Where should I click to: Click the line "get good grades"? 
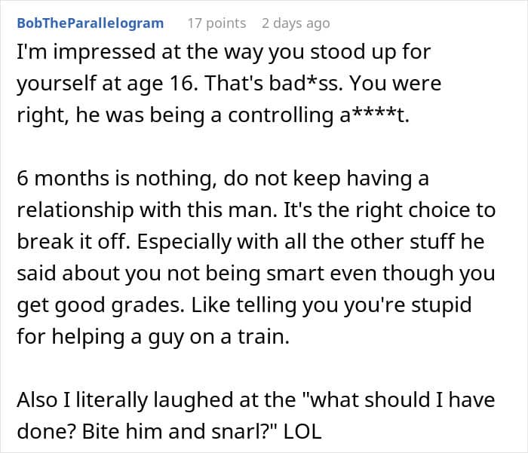[244, 305]
